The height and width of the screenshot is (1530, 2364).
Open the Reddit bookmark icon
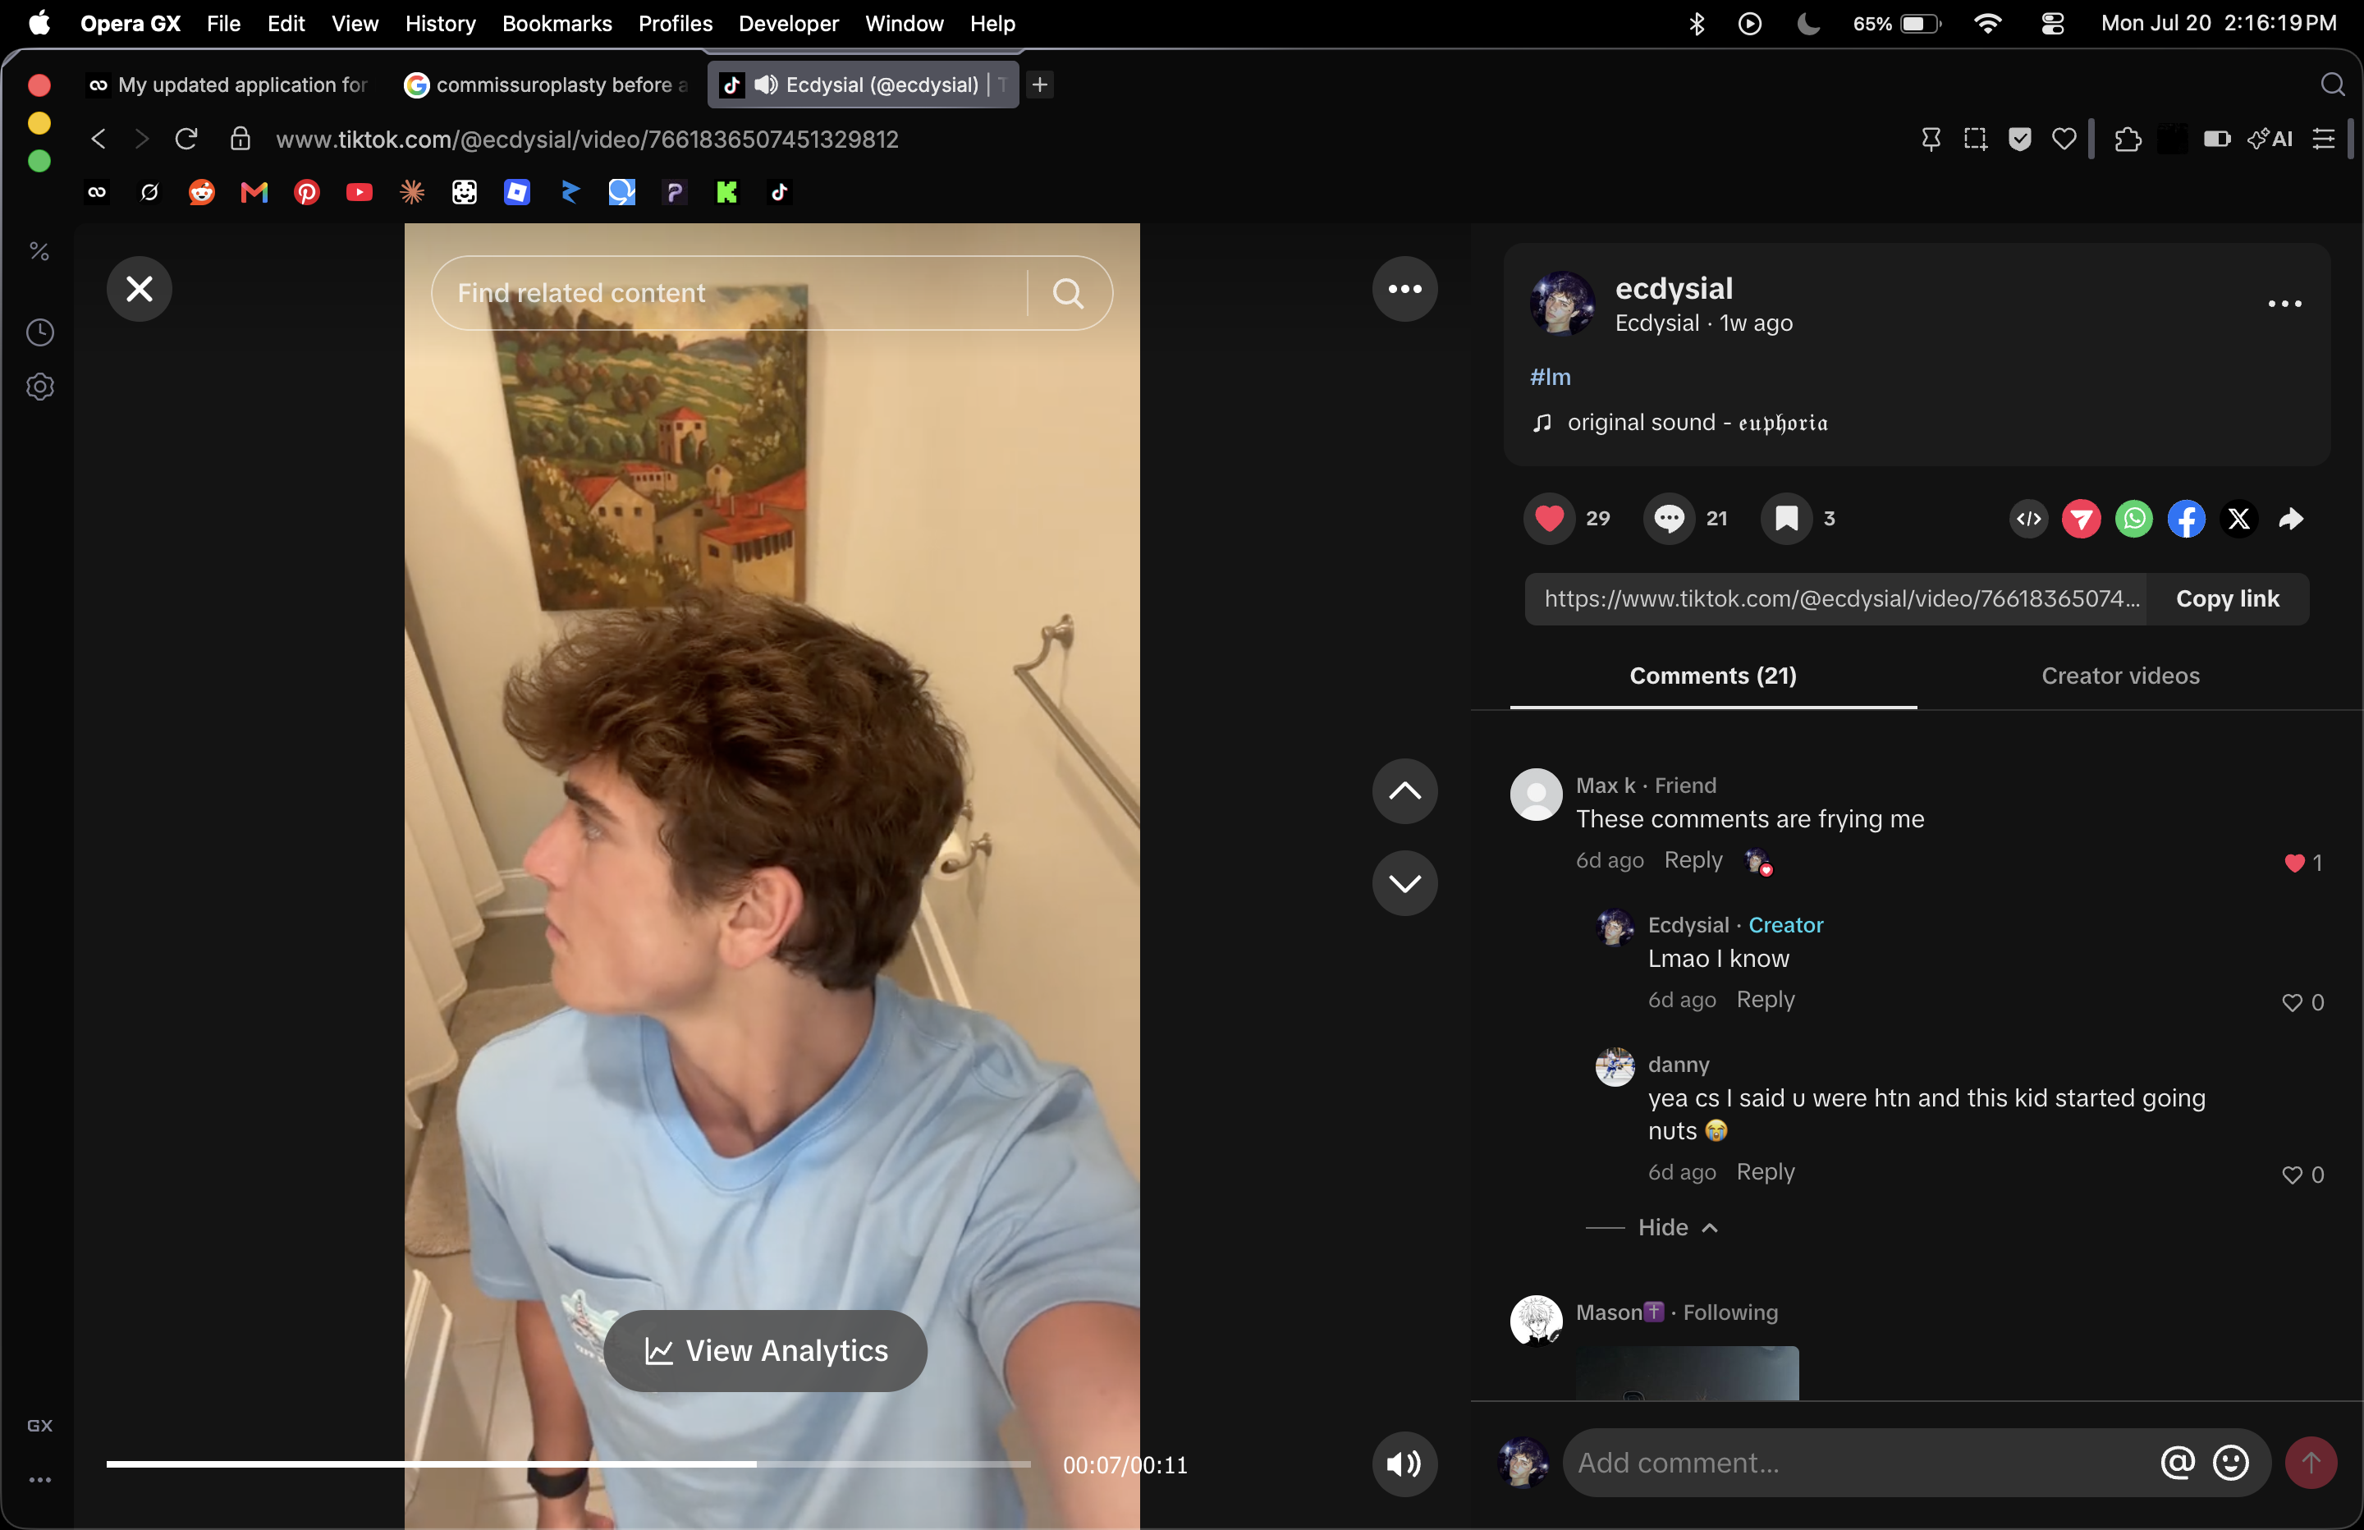(202, 192)
